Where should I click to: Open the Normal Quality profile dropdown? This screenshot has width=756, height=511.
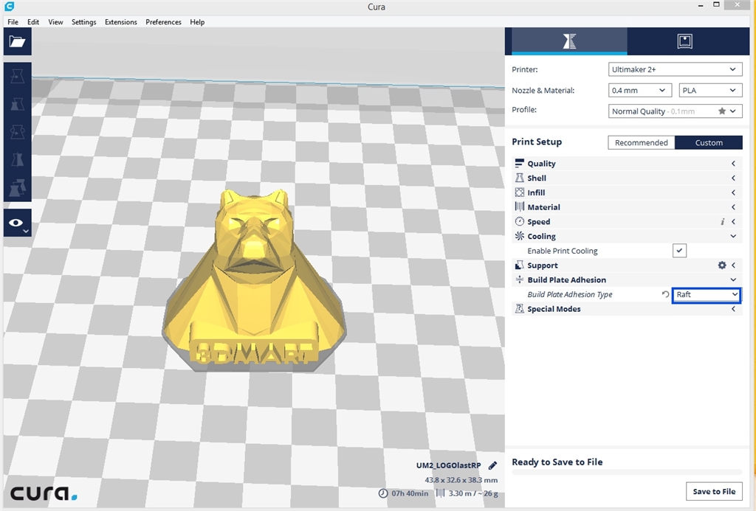click(x=674, y=111)
